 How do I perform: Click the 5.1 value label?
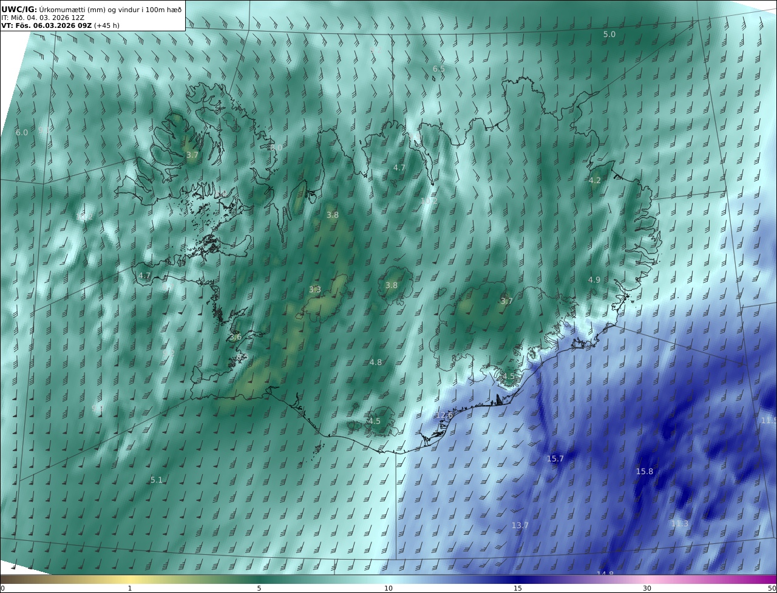[157, 480]
